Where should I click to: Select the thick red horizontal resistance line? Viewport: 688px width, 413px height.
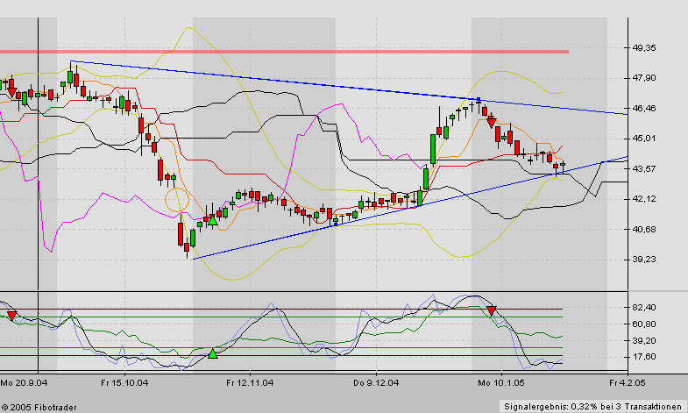point(284,52)
